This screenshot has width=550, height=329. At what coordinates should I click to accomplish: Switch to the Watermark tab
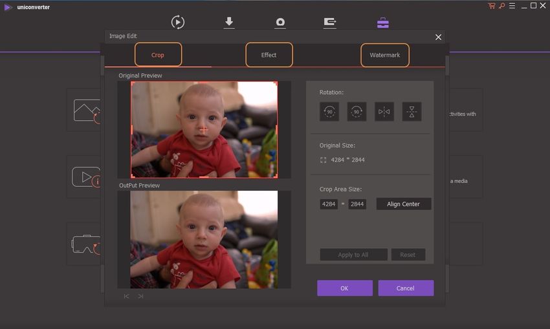[384, 55]
